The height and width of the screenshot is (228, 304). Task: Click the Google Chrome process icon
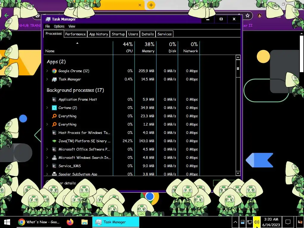pyautogui.click(x=54, y=71)
